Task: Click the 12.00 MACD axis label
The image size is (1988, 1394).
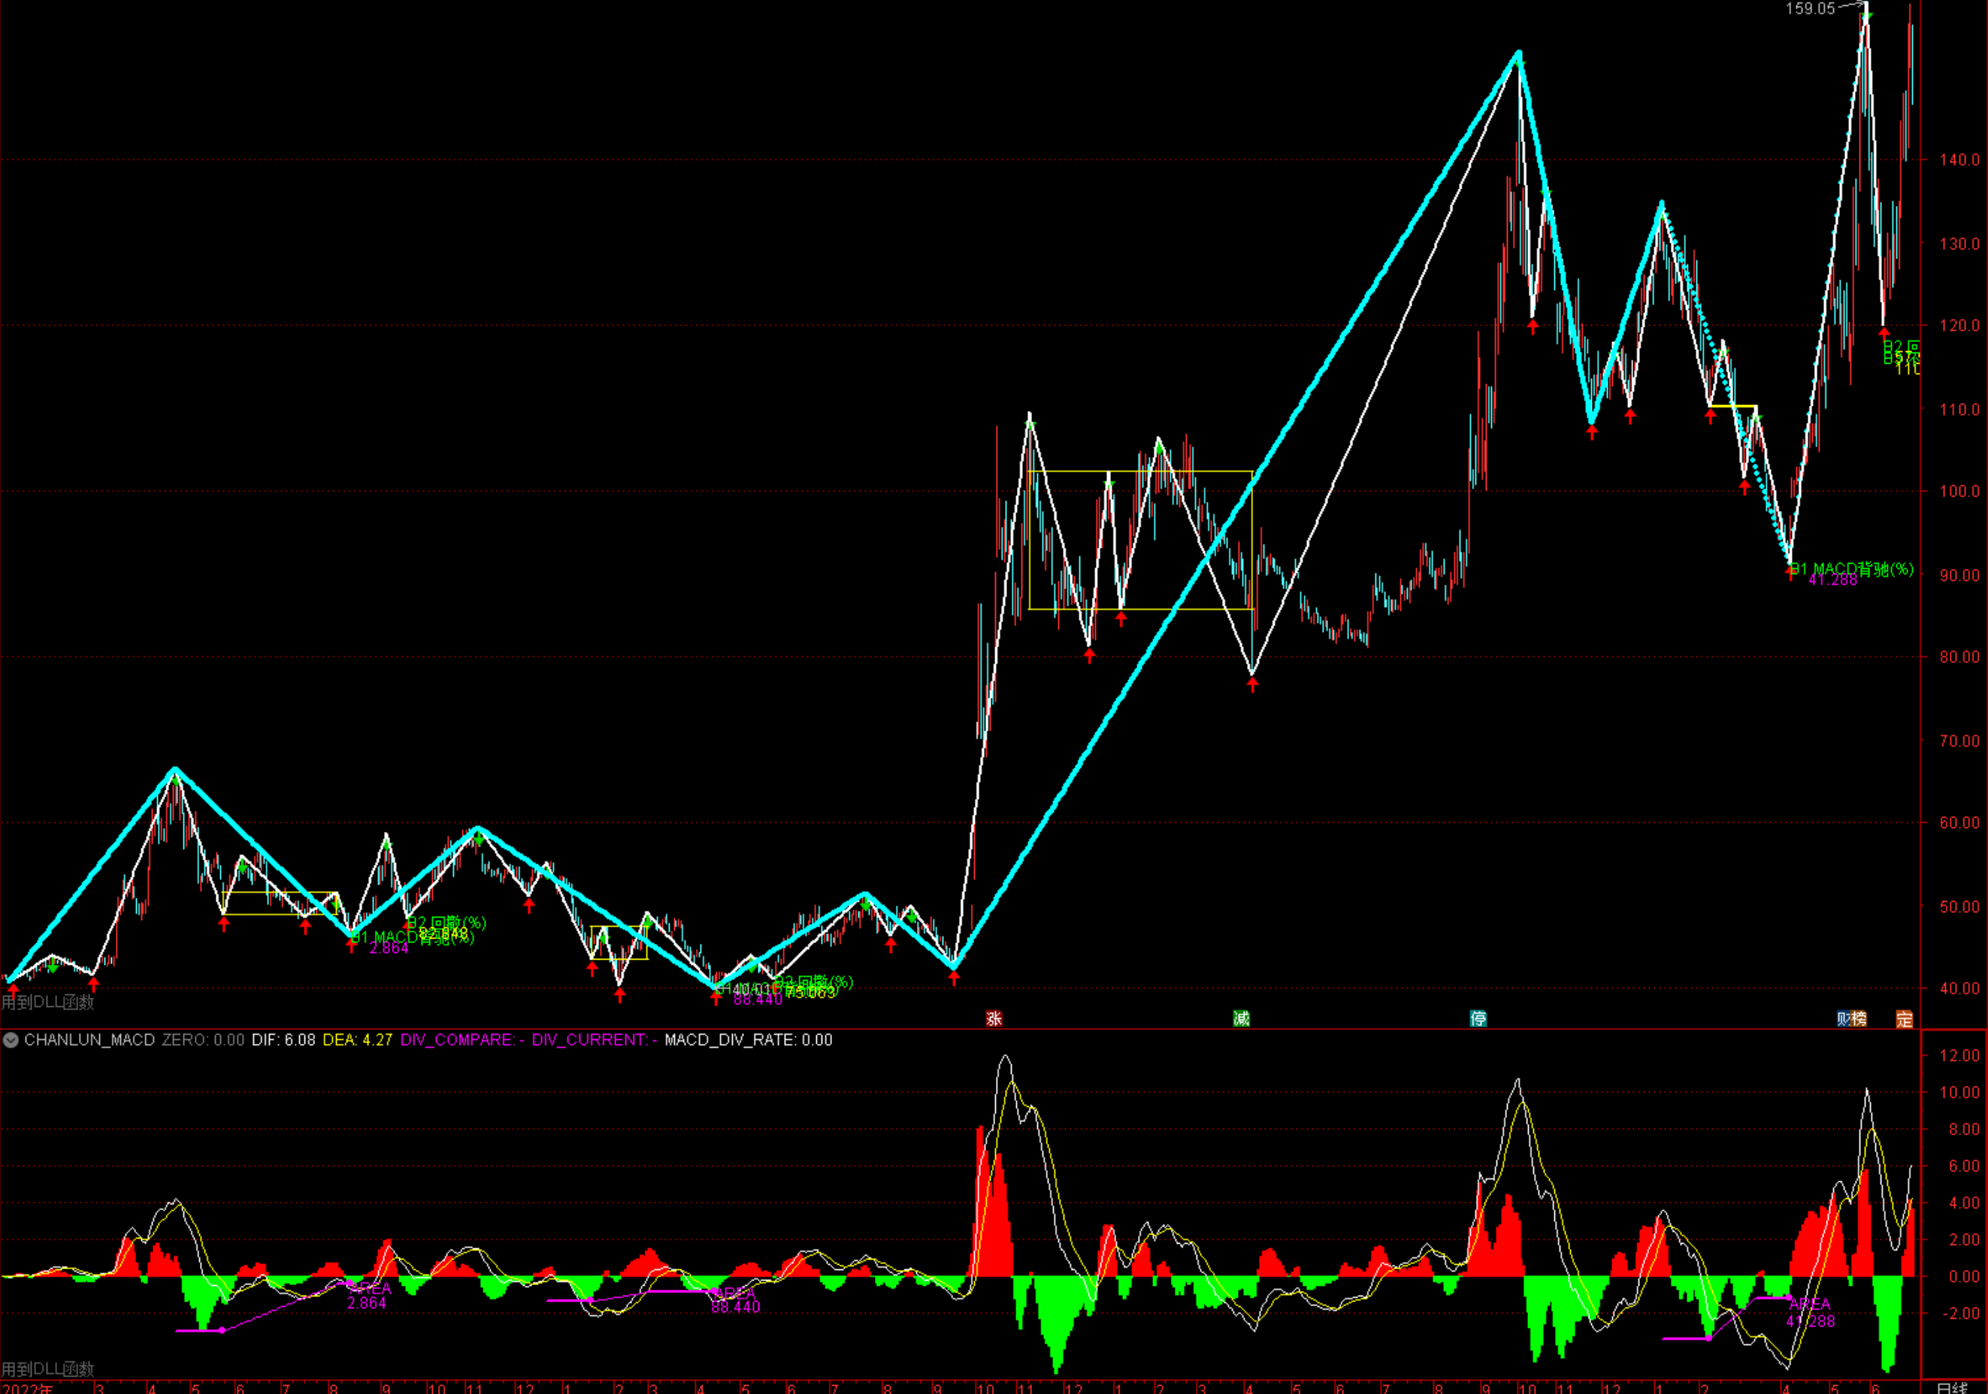Action: point(1959,1055)
